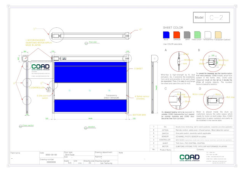Click the Etc row in the parts table
This screenshot has width=244, height=172.
click(192, 127)
